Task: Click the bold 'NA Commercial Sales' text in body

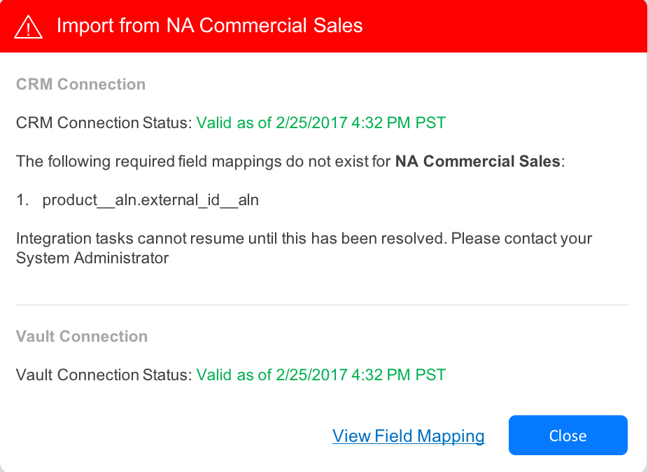Action: [477, 162]
